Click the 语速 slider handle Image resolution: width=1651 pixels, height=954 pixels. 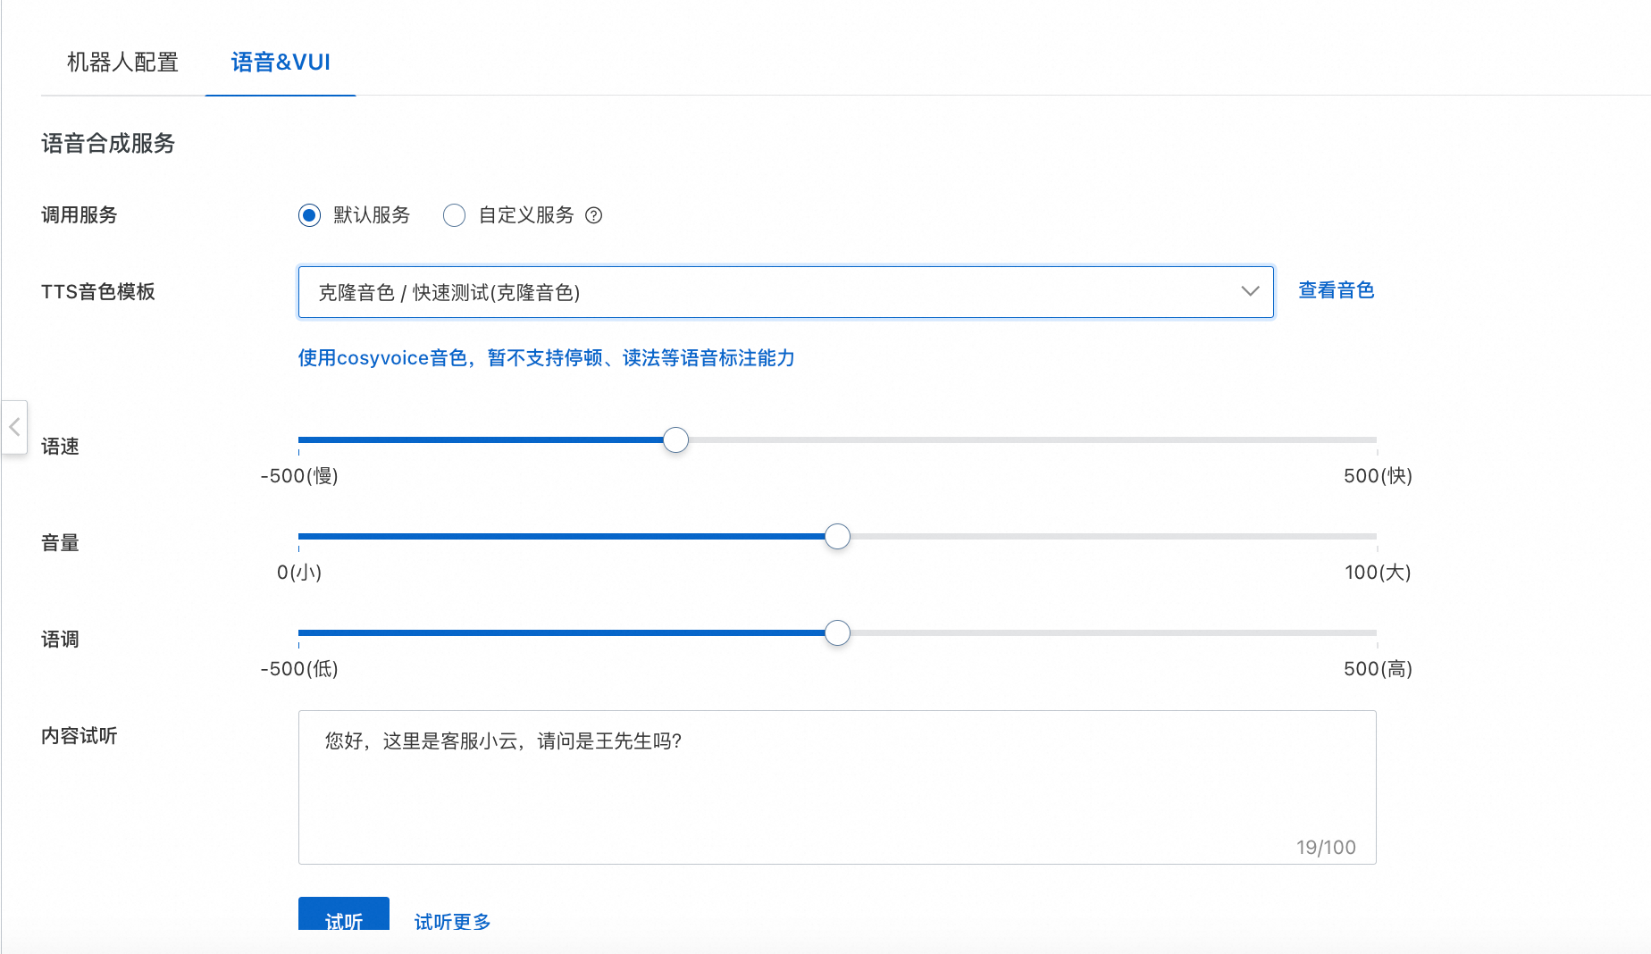point(676,440)
